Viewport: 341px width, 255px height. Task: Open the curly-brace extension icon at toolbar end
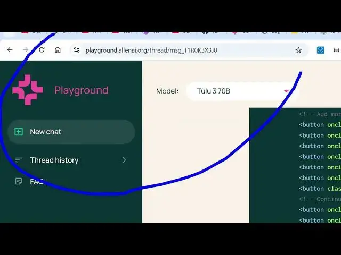click(336, 50)
